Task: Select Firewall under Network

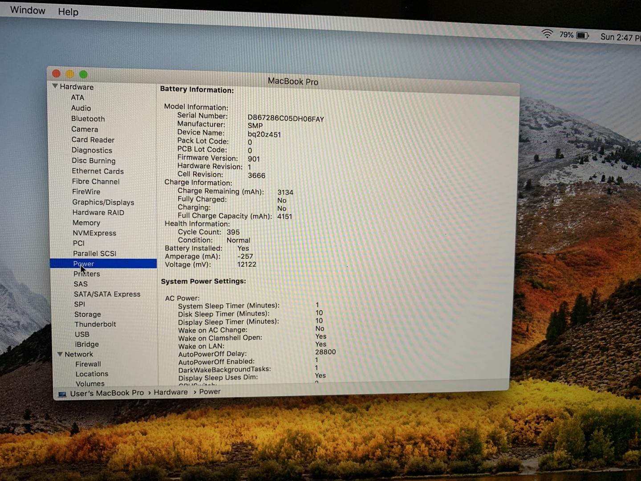Action: coord(88,364)
